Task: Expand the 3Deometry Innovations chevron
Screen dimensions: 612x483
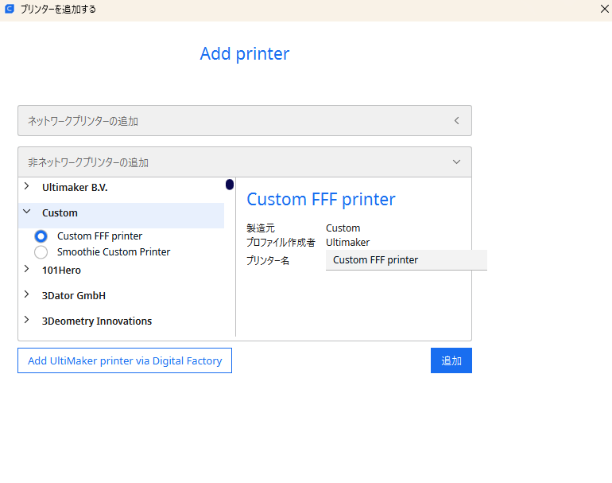Action: tap(26, 320)
